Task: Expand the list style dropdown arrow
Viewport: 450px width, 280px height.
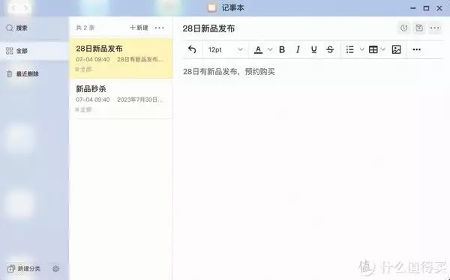Action: (x=362, y=49)
